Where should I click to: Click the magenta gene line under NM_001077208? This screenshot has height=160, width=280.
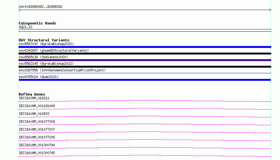(x=145, y=124)
